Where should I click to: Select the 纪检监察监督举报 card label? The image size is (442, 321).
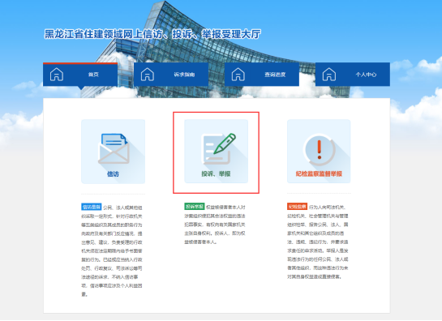[319, 174]
